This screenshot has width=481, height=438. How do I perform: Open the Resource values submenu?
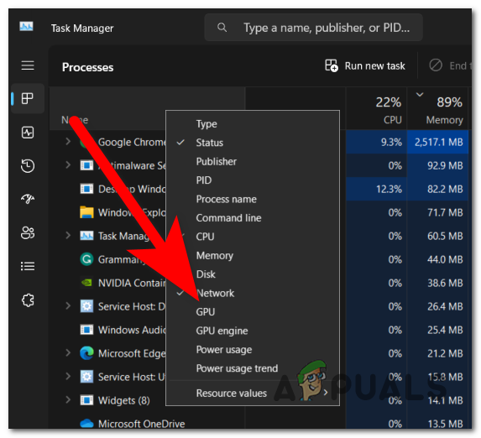pos(253,394)
